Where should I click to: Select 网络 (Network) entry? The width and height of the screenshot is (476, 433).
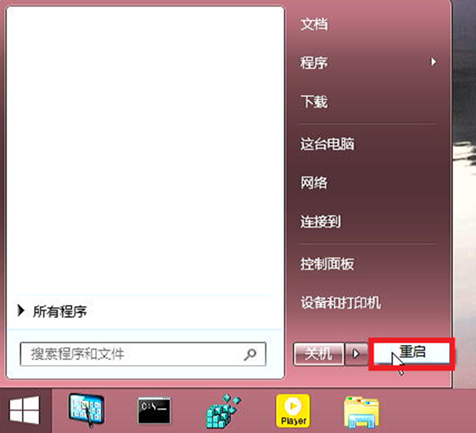tap(314, 182)
